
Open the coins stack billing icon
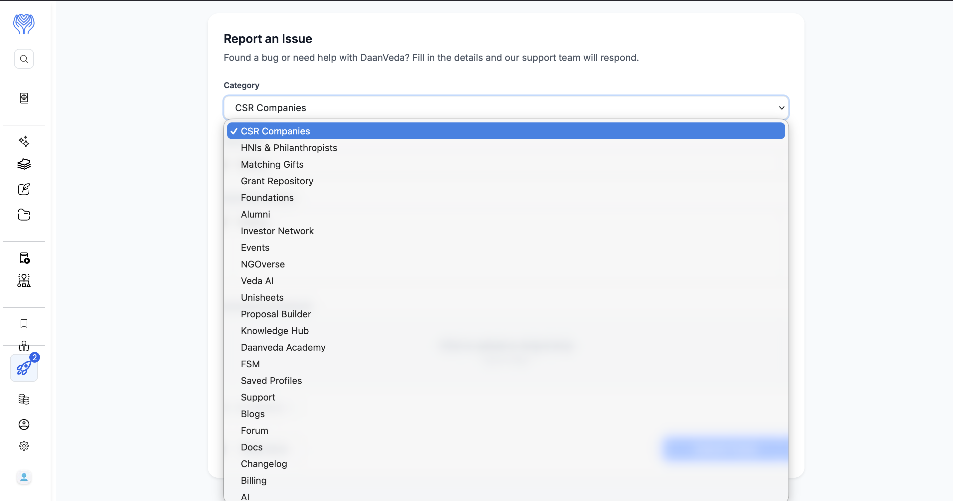point(24,399)
